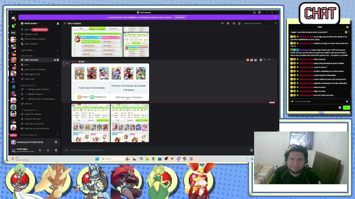The width and height of the screenshot is (355, 199).
Task: Open the Twitch chat settings gear
Action: (x=340, y=108)
